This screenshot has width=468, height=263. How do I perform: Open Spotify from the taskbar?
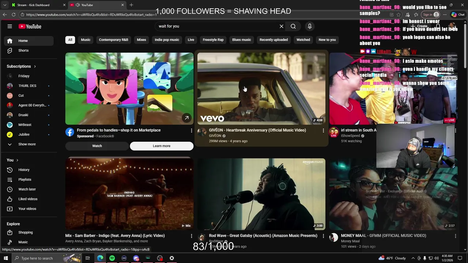112,258
